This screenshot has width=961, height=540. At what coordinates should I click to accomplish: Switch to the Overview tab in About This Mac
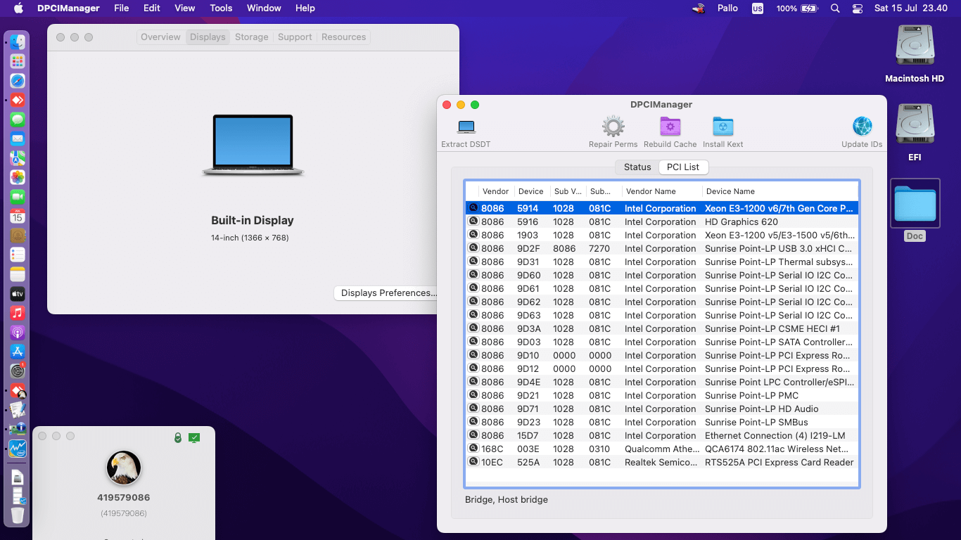tap(160, 37)
